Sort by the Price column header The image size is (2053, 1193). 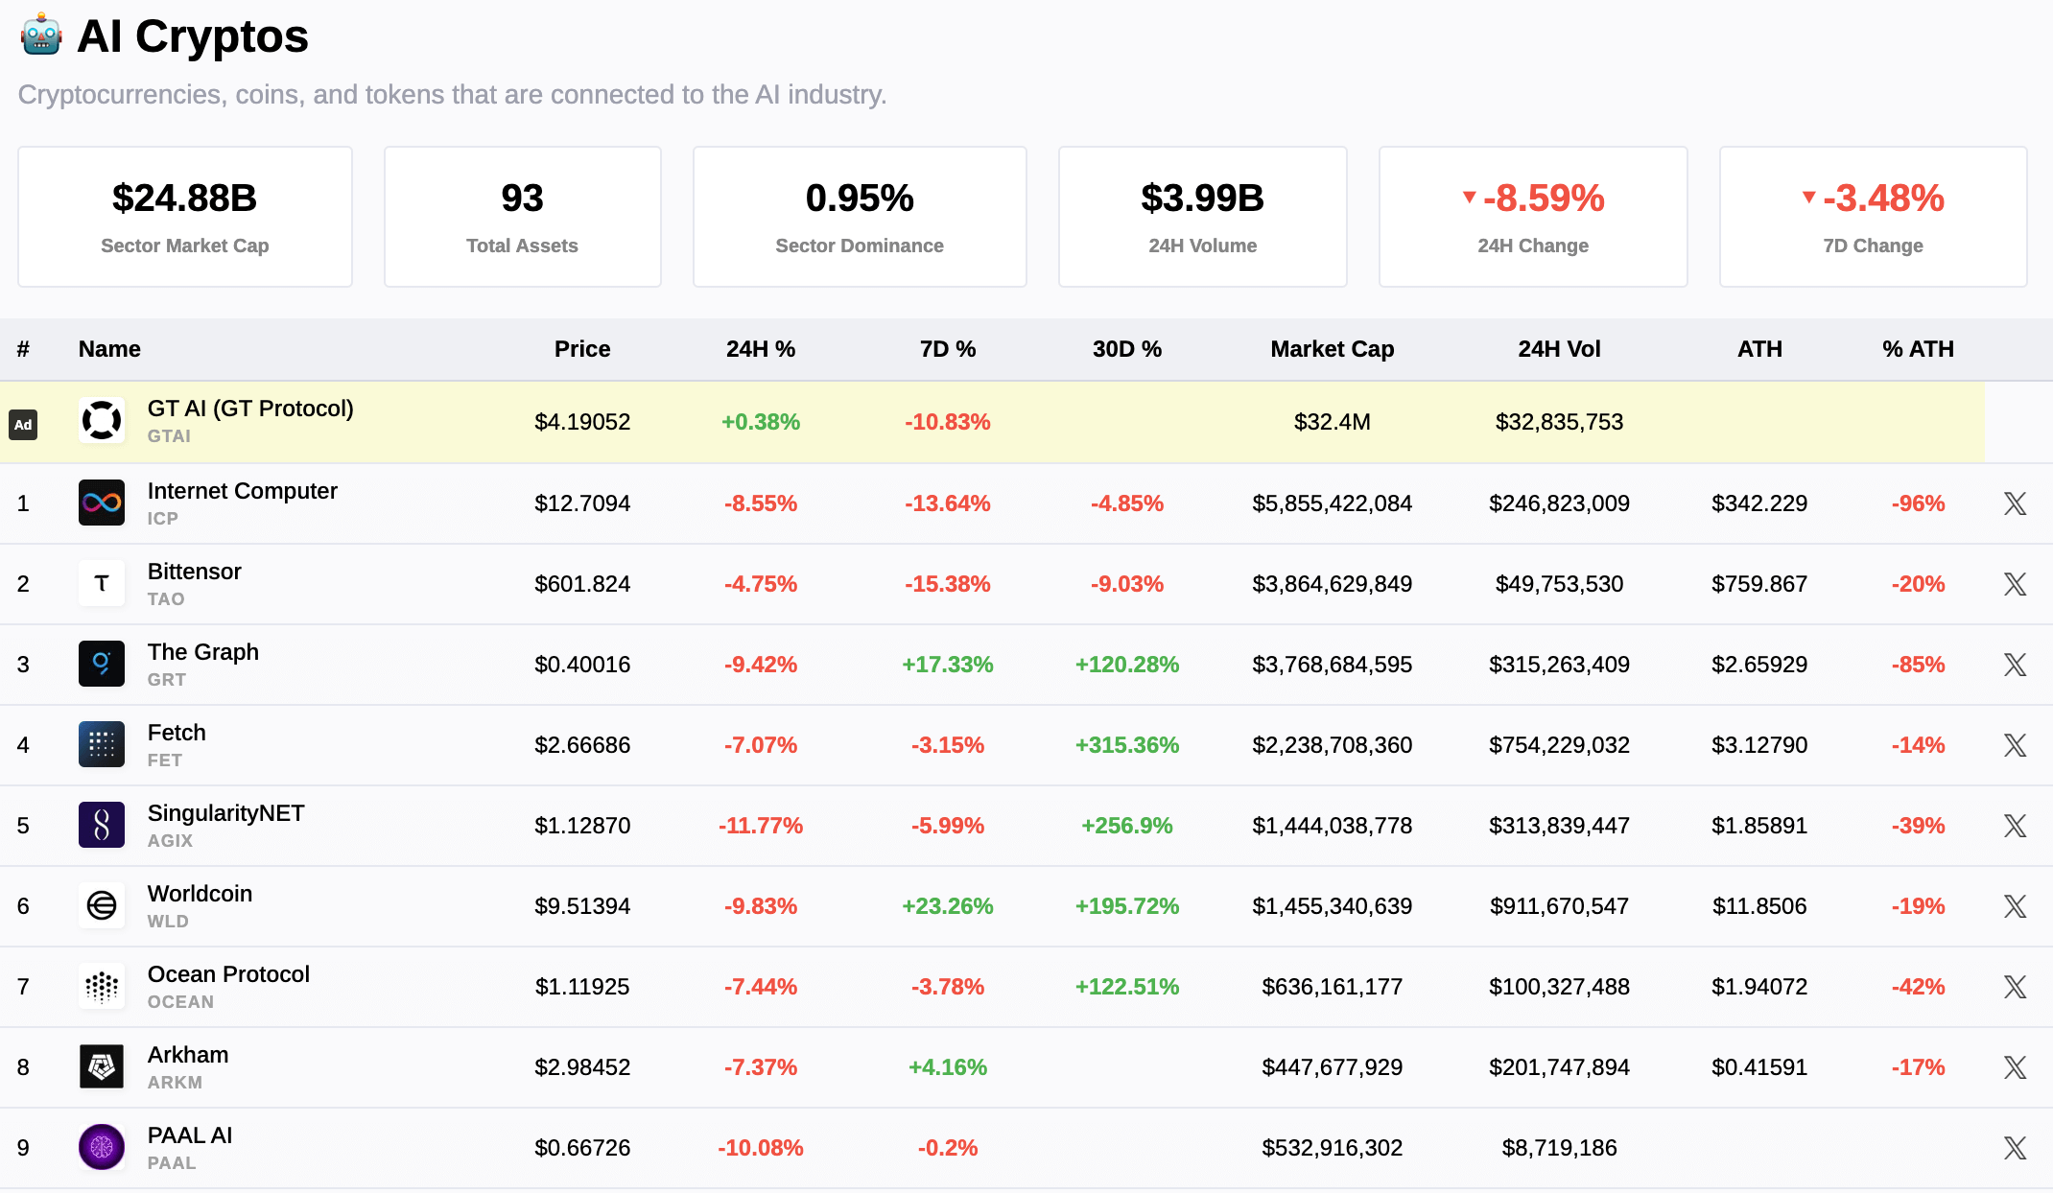[x=581, y=349]
